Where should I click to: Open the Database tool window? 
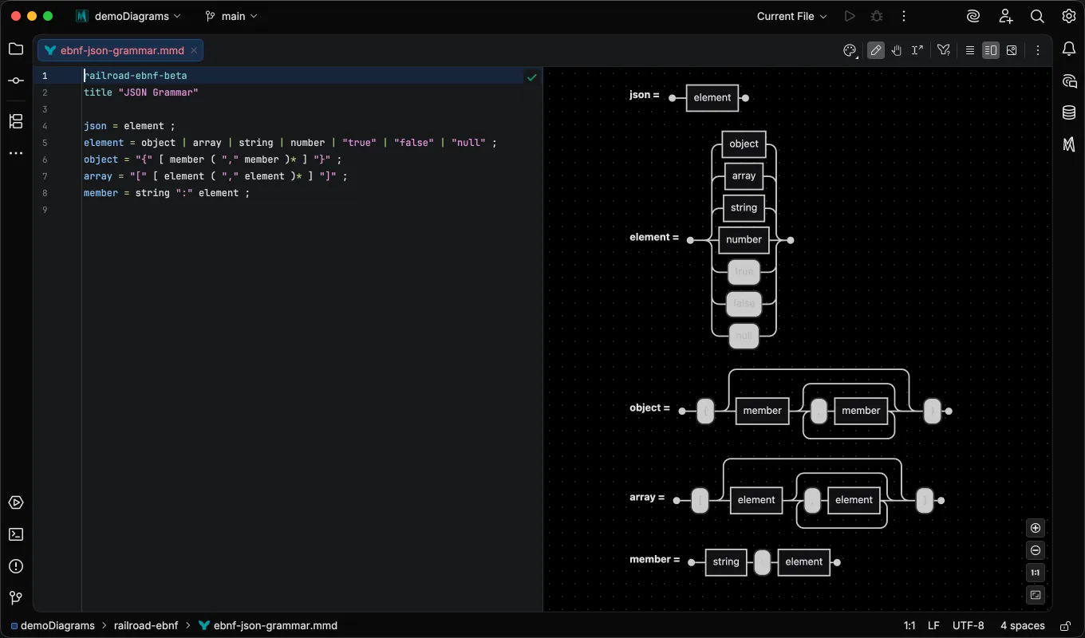pyautogui.click(x=1069, y=112)
